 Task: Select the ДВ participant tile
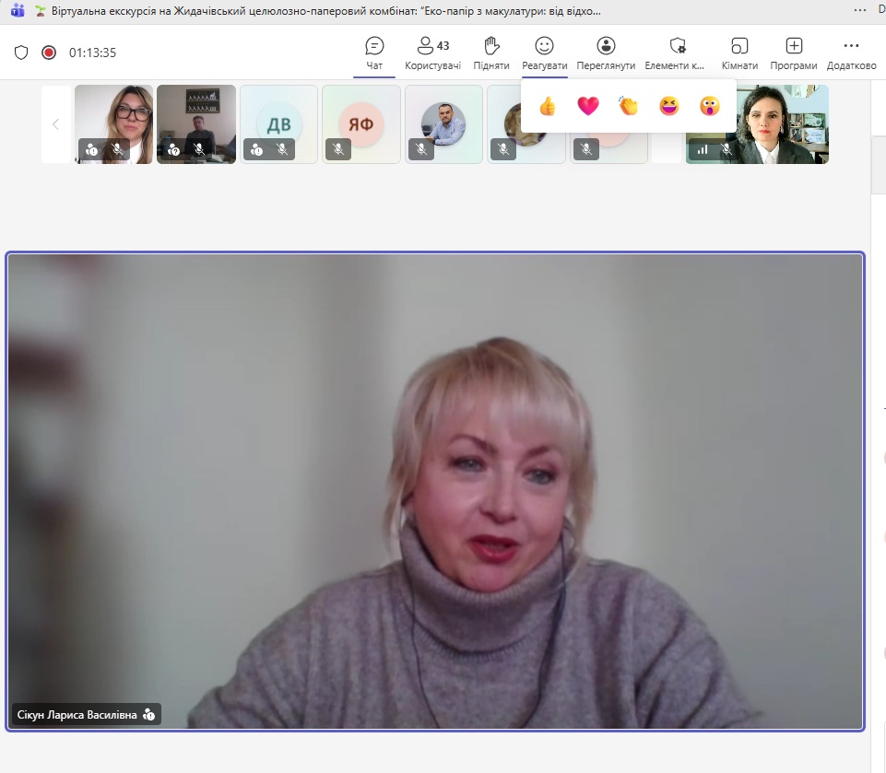(278, 123)
